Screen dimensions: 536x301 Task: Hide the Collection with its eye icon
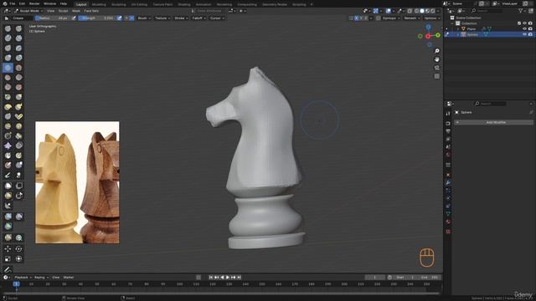click(525, 23)
